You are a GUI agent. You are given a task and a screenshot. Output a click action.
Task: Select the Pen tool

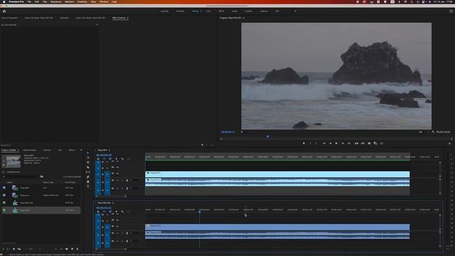point(88,177)
